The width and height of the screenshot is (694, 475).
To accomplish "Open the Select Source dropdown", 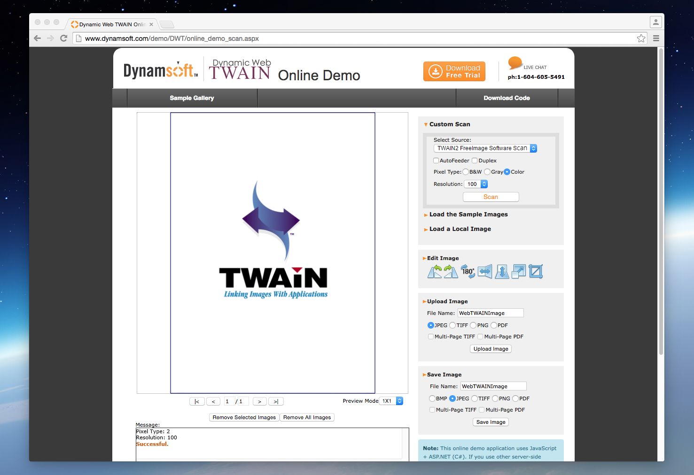I will (x=485, y=148).
